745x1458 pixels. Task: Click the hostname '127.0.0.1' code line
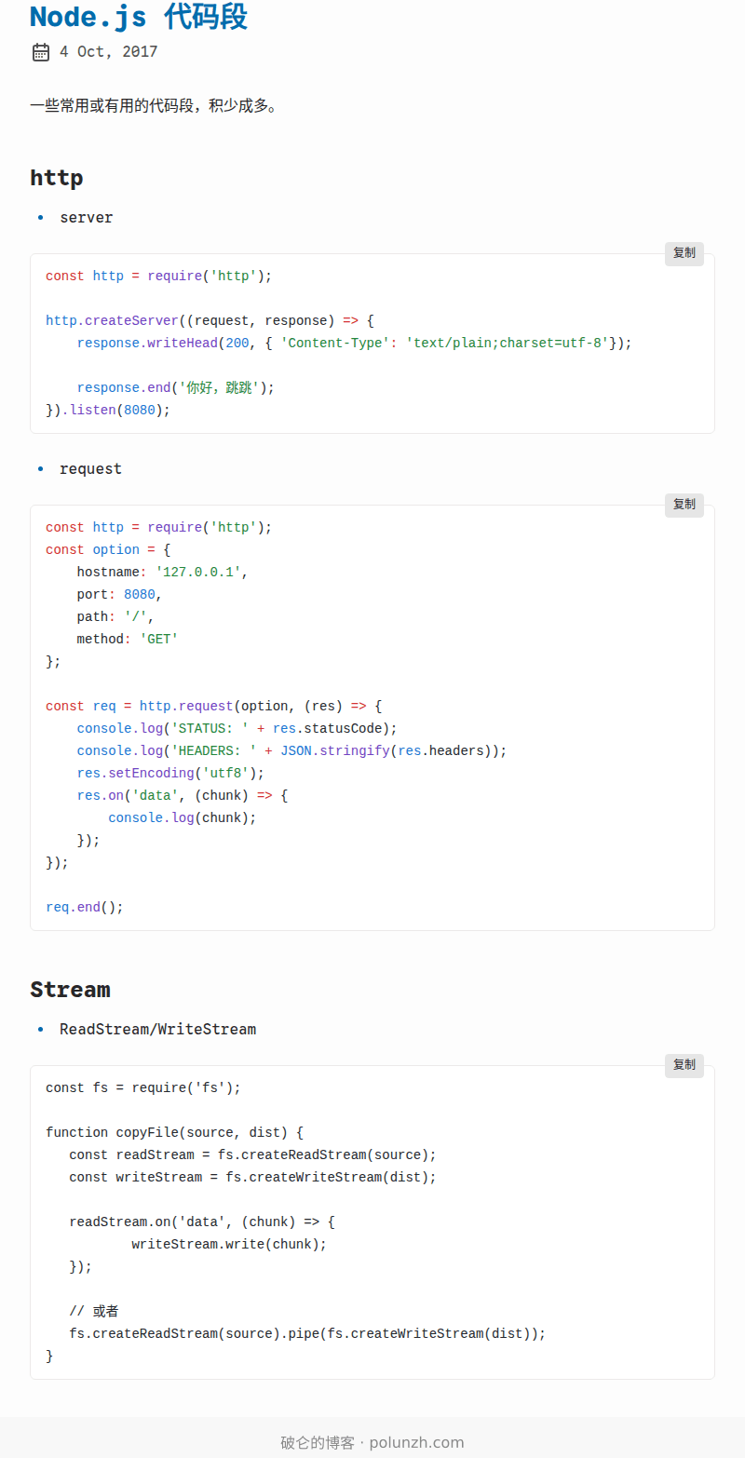pyautogui.click(x=162, y=573)
